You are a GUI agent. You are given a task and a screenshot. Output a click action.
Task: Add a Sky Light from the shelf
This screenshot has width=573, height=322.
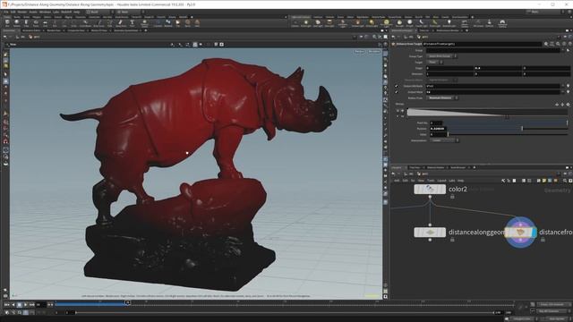399,23
